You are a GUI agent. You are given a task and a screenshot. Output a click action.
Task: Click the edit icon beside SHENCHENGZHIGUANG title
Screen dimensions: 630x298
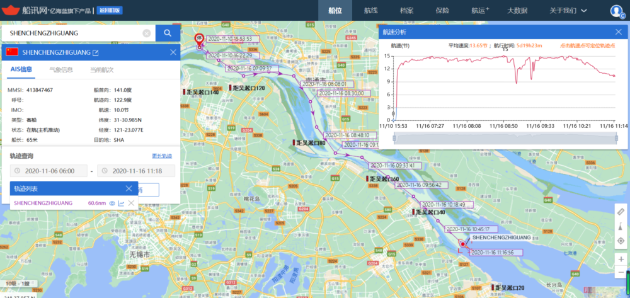(96, 53)
